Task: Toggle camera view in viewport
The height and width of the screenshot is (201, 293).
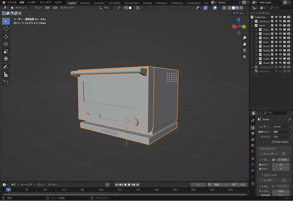Action: click(x=244, y=50)
